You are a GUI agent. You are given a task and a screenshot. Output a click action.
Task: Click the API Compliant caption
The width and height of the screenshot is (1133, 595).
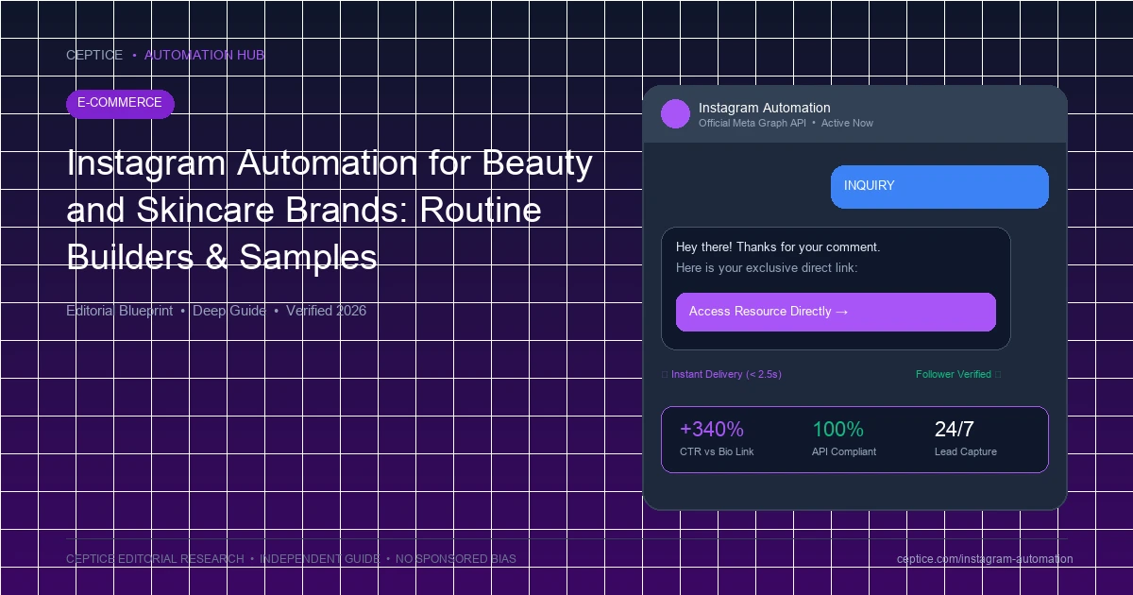point(844,452)
